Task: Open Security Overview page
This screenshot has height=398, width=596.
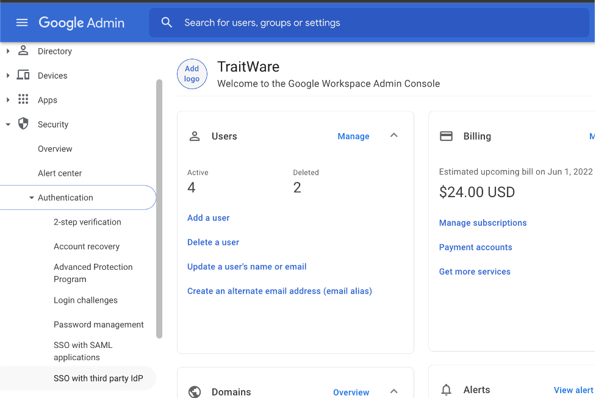Action: tap(55, 149)
